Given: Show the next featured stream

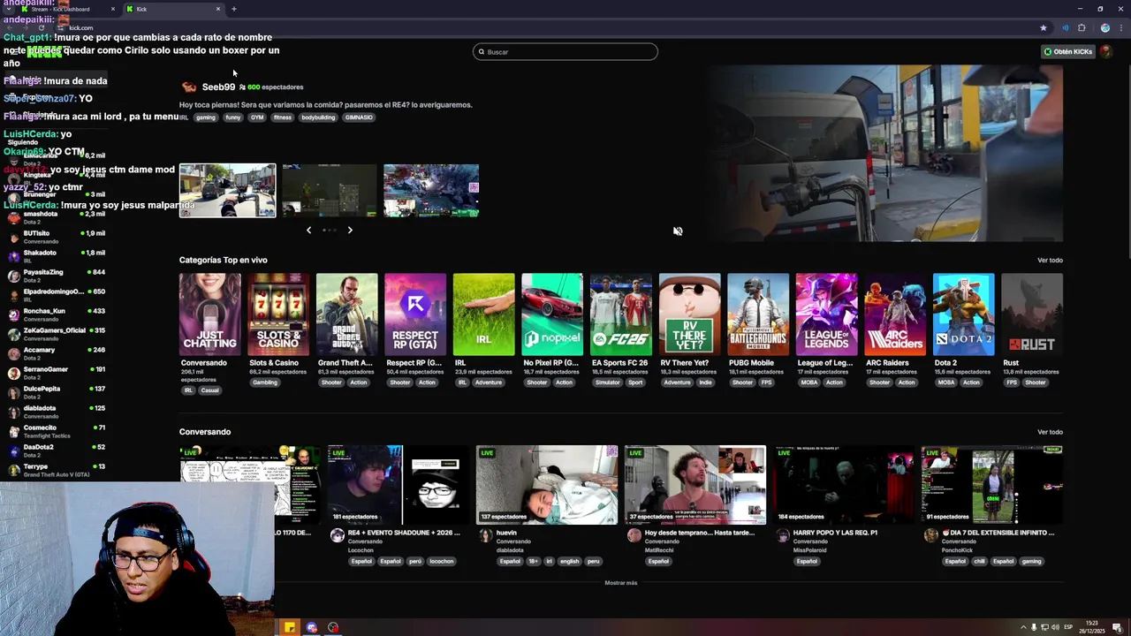Looking at the screenshot, I should point(350,230).
